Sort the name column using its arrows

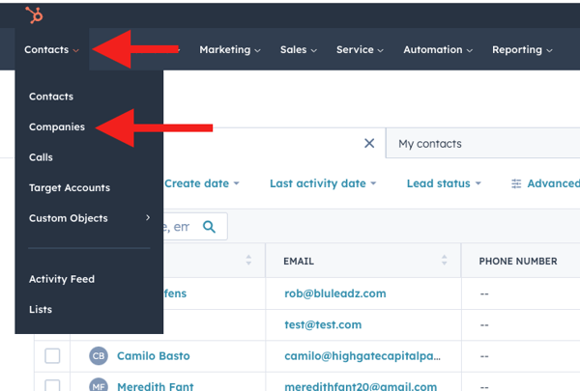tap(248, 260)
